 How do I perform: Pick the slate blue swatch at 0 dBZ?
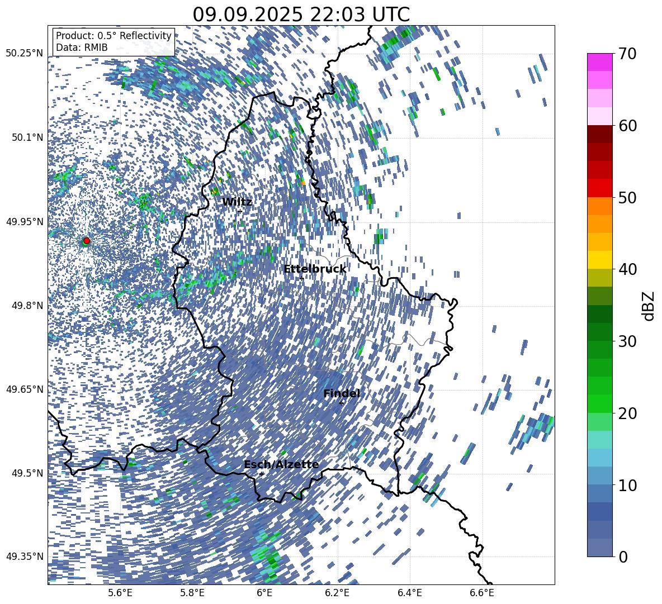[x=599, y=548]
